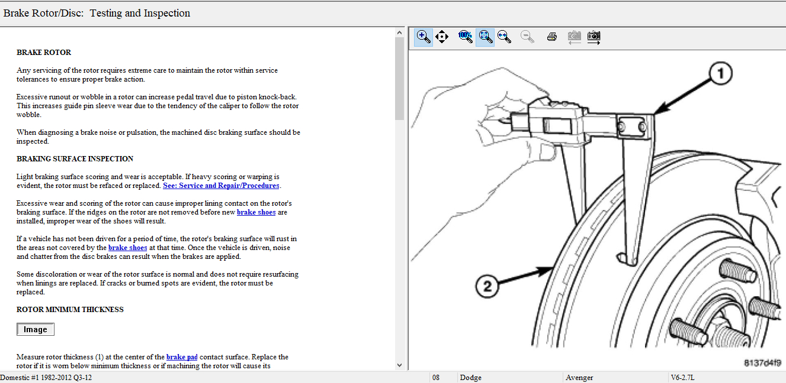Click the text pane scroll down arrow

point(399,365)
